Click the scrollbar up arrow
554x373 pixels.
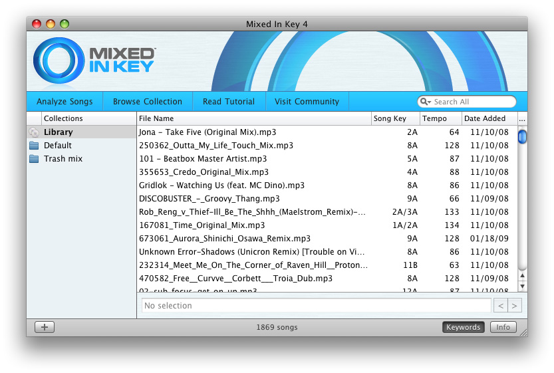tap(522, 275)
